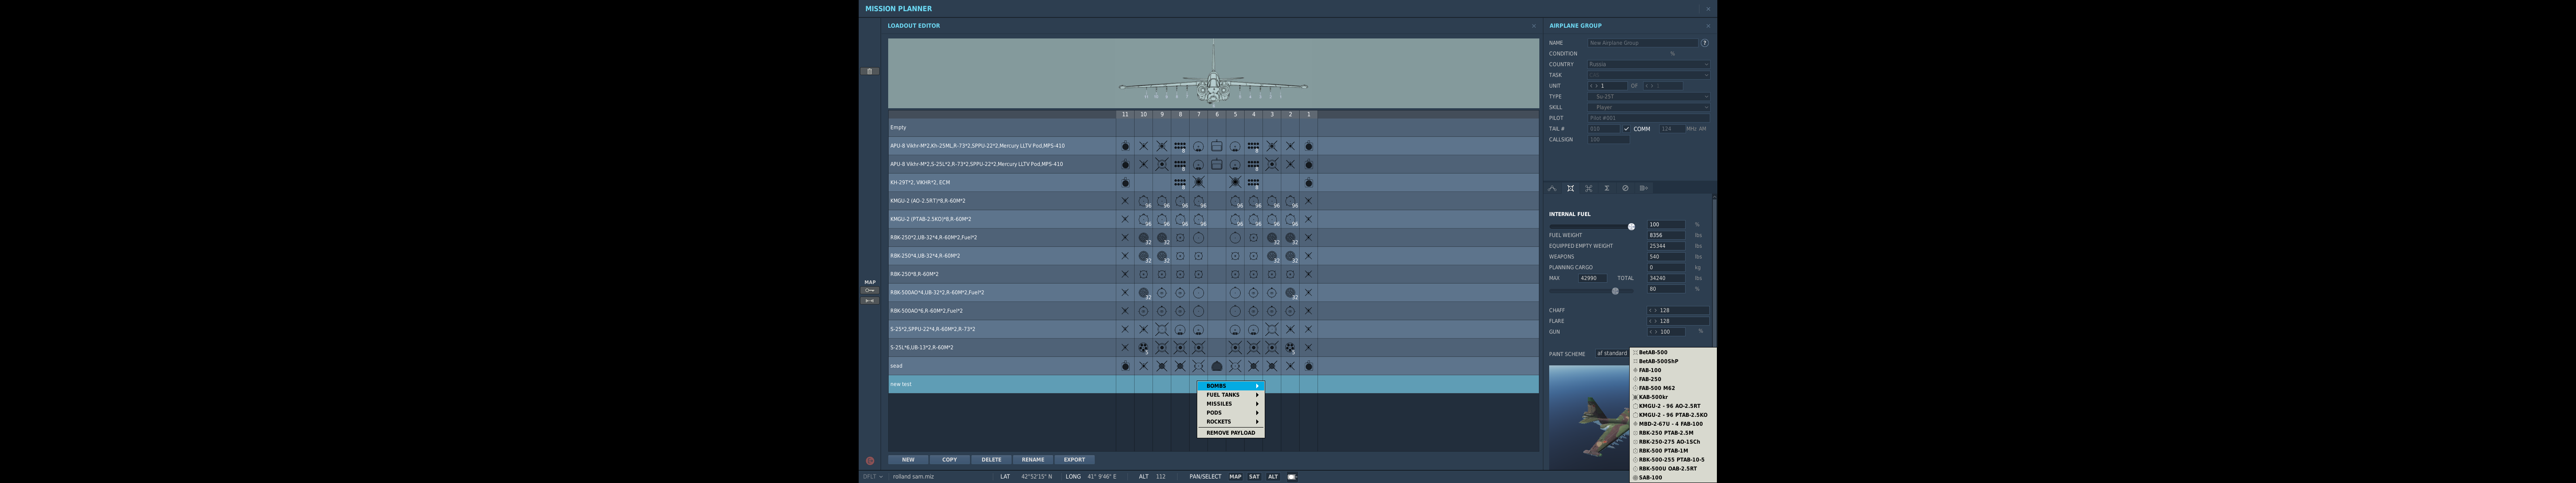
Task: Click pylon 6 fuel tank icon in sead row
Action: [1217, 366]
